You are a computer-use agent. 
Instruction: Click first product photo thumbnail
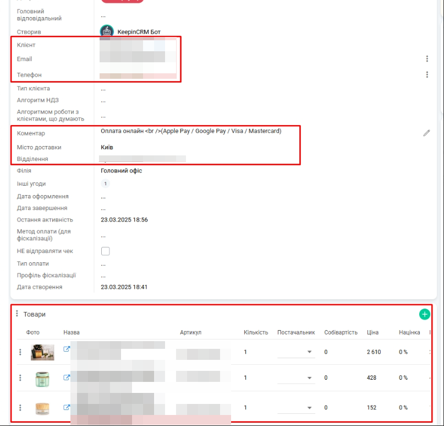(42, 352)
